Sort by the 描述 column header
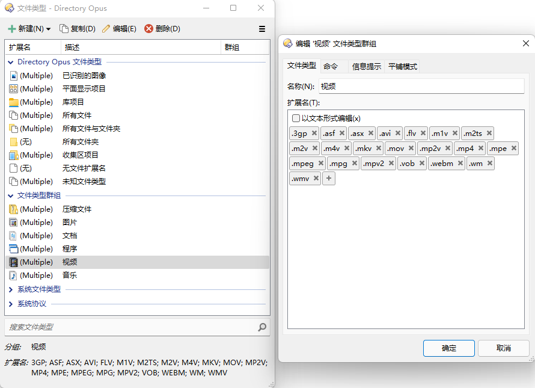 (x=141, y=48)
